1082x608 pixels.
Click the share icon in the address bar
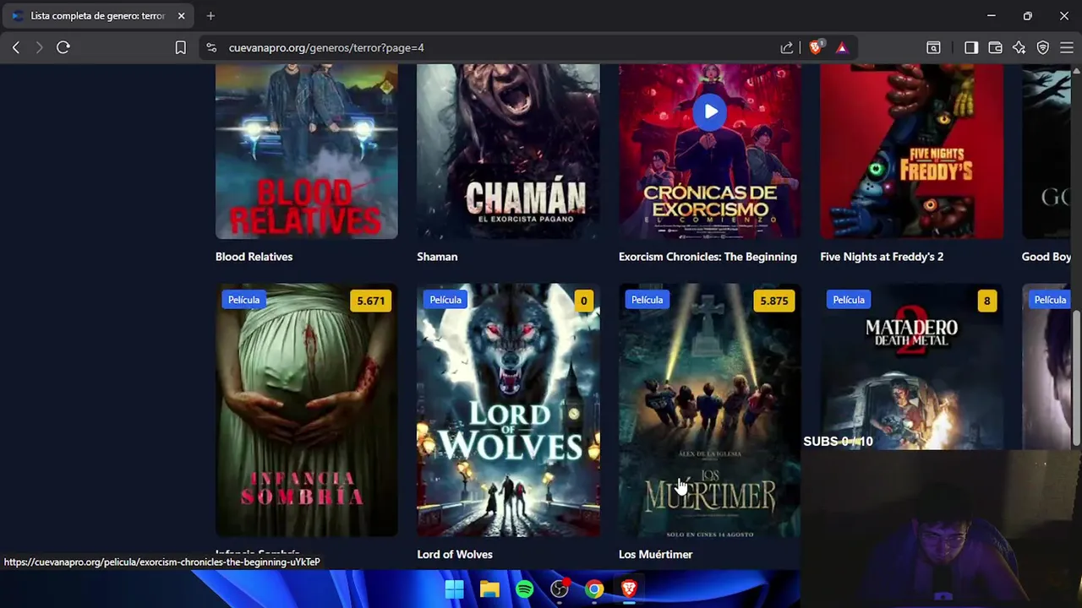786,48
